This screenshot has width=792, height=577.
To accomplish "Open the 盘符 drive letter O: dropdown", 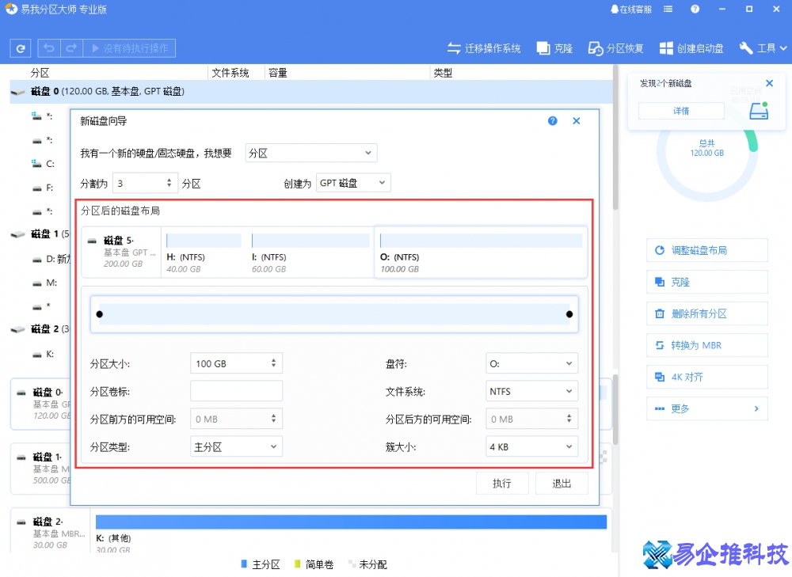I will (x=531, y=363).
